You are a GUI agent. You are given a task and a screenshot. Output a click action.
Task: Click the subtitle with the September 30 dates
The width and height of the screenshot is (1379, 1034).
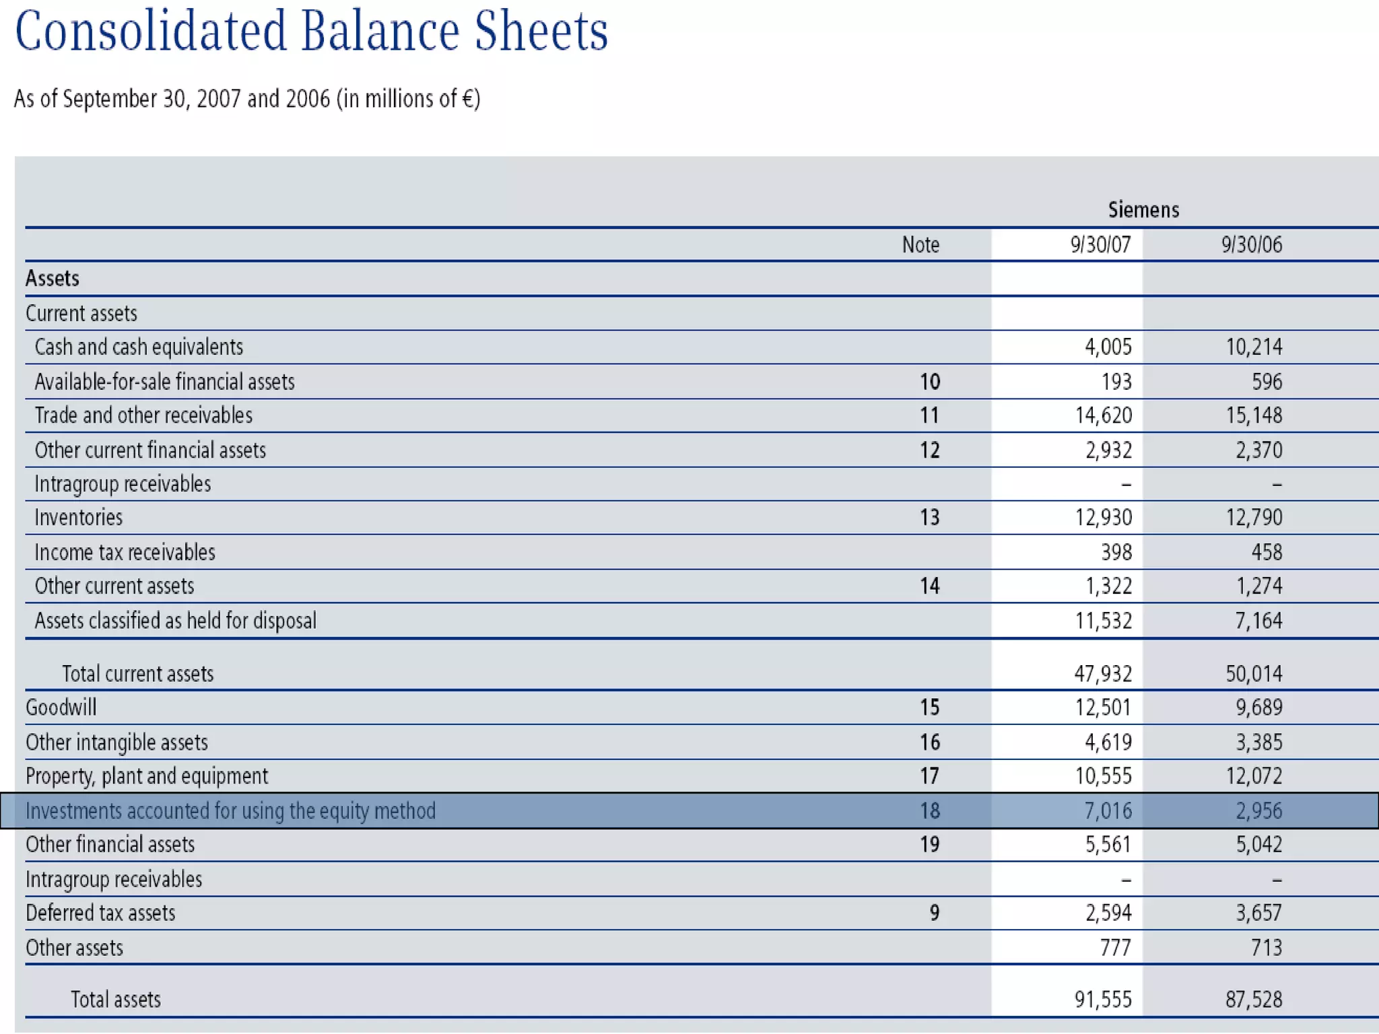click(247, 99)
